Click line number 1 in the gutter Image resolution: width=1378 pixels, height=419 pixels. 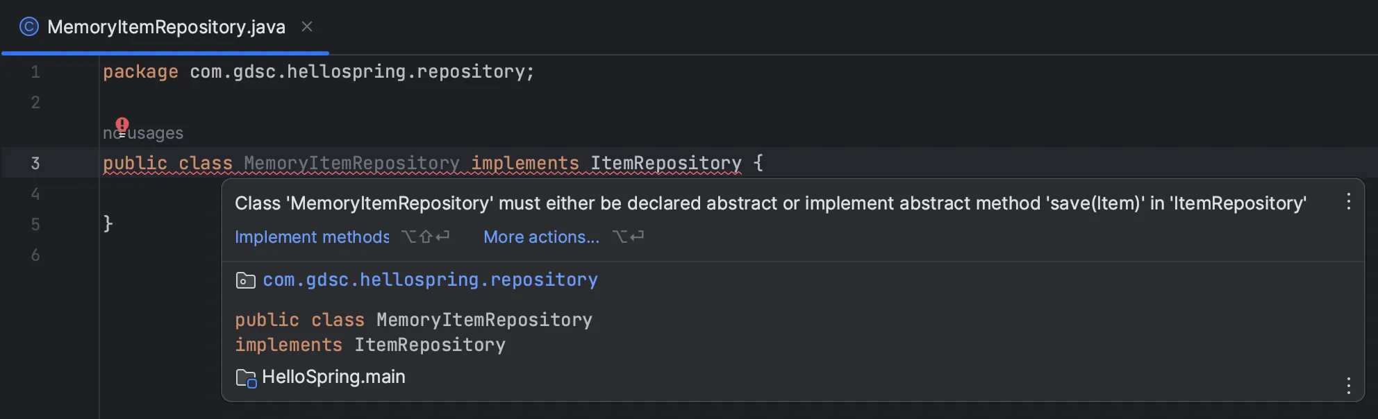point(35,71)
